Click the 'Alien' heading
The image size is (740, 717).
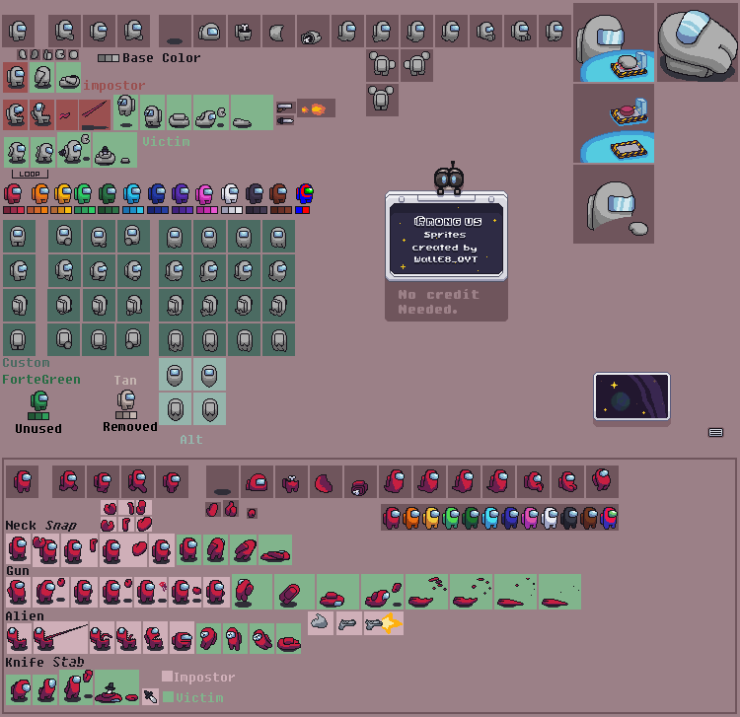25,616
